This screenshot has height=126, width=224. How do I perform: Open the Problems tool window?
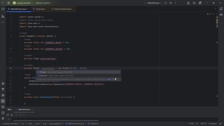point(3,113)
